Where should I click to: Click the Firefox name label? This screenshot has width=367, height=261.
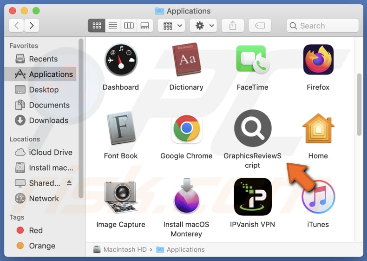point(318,87)
